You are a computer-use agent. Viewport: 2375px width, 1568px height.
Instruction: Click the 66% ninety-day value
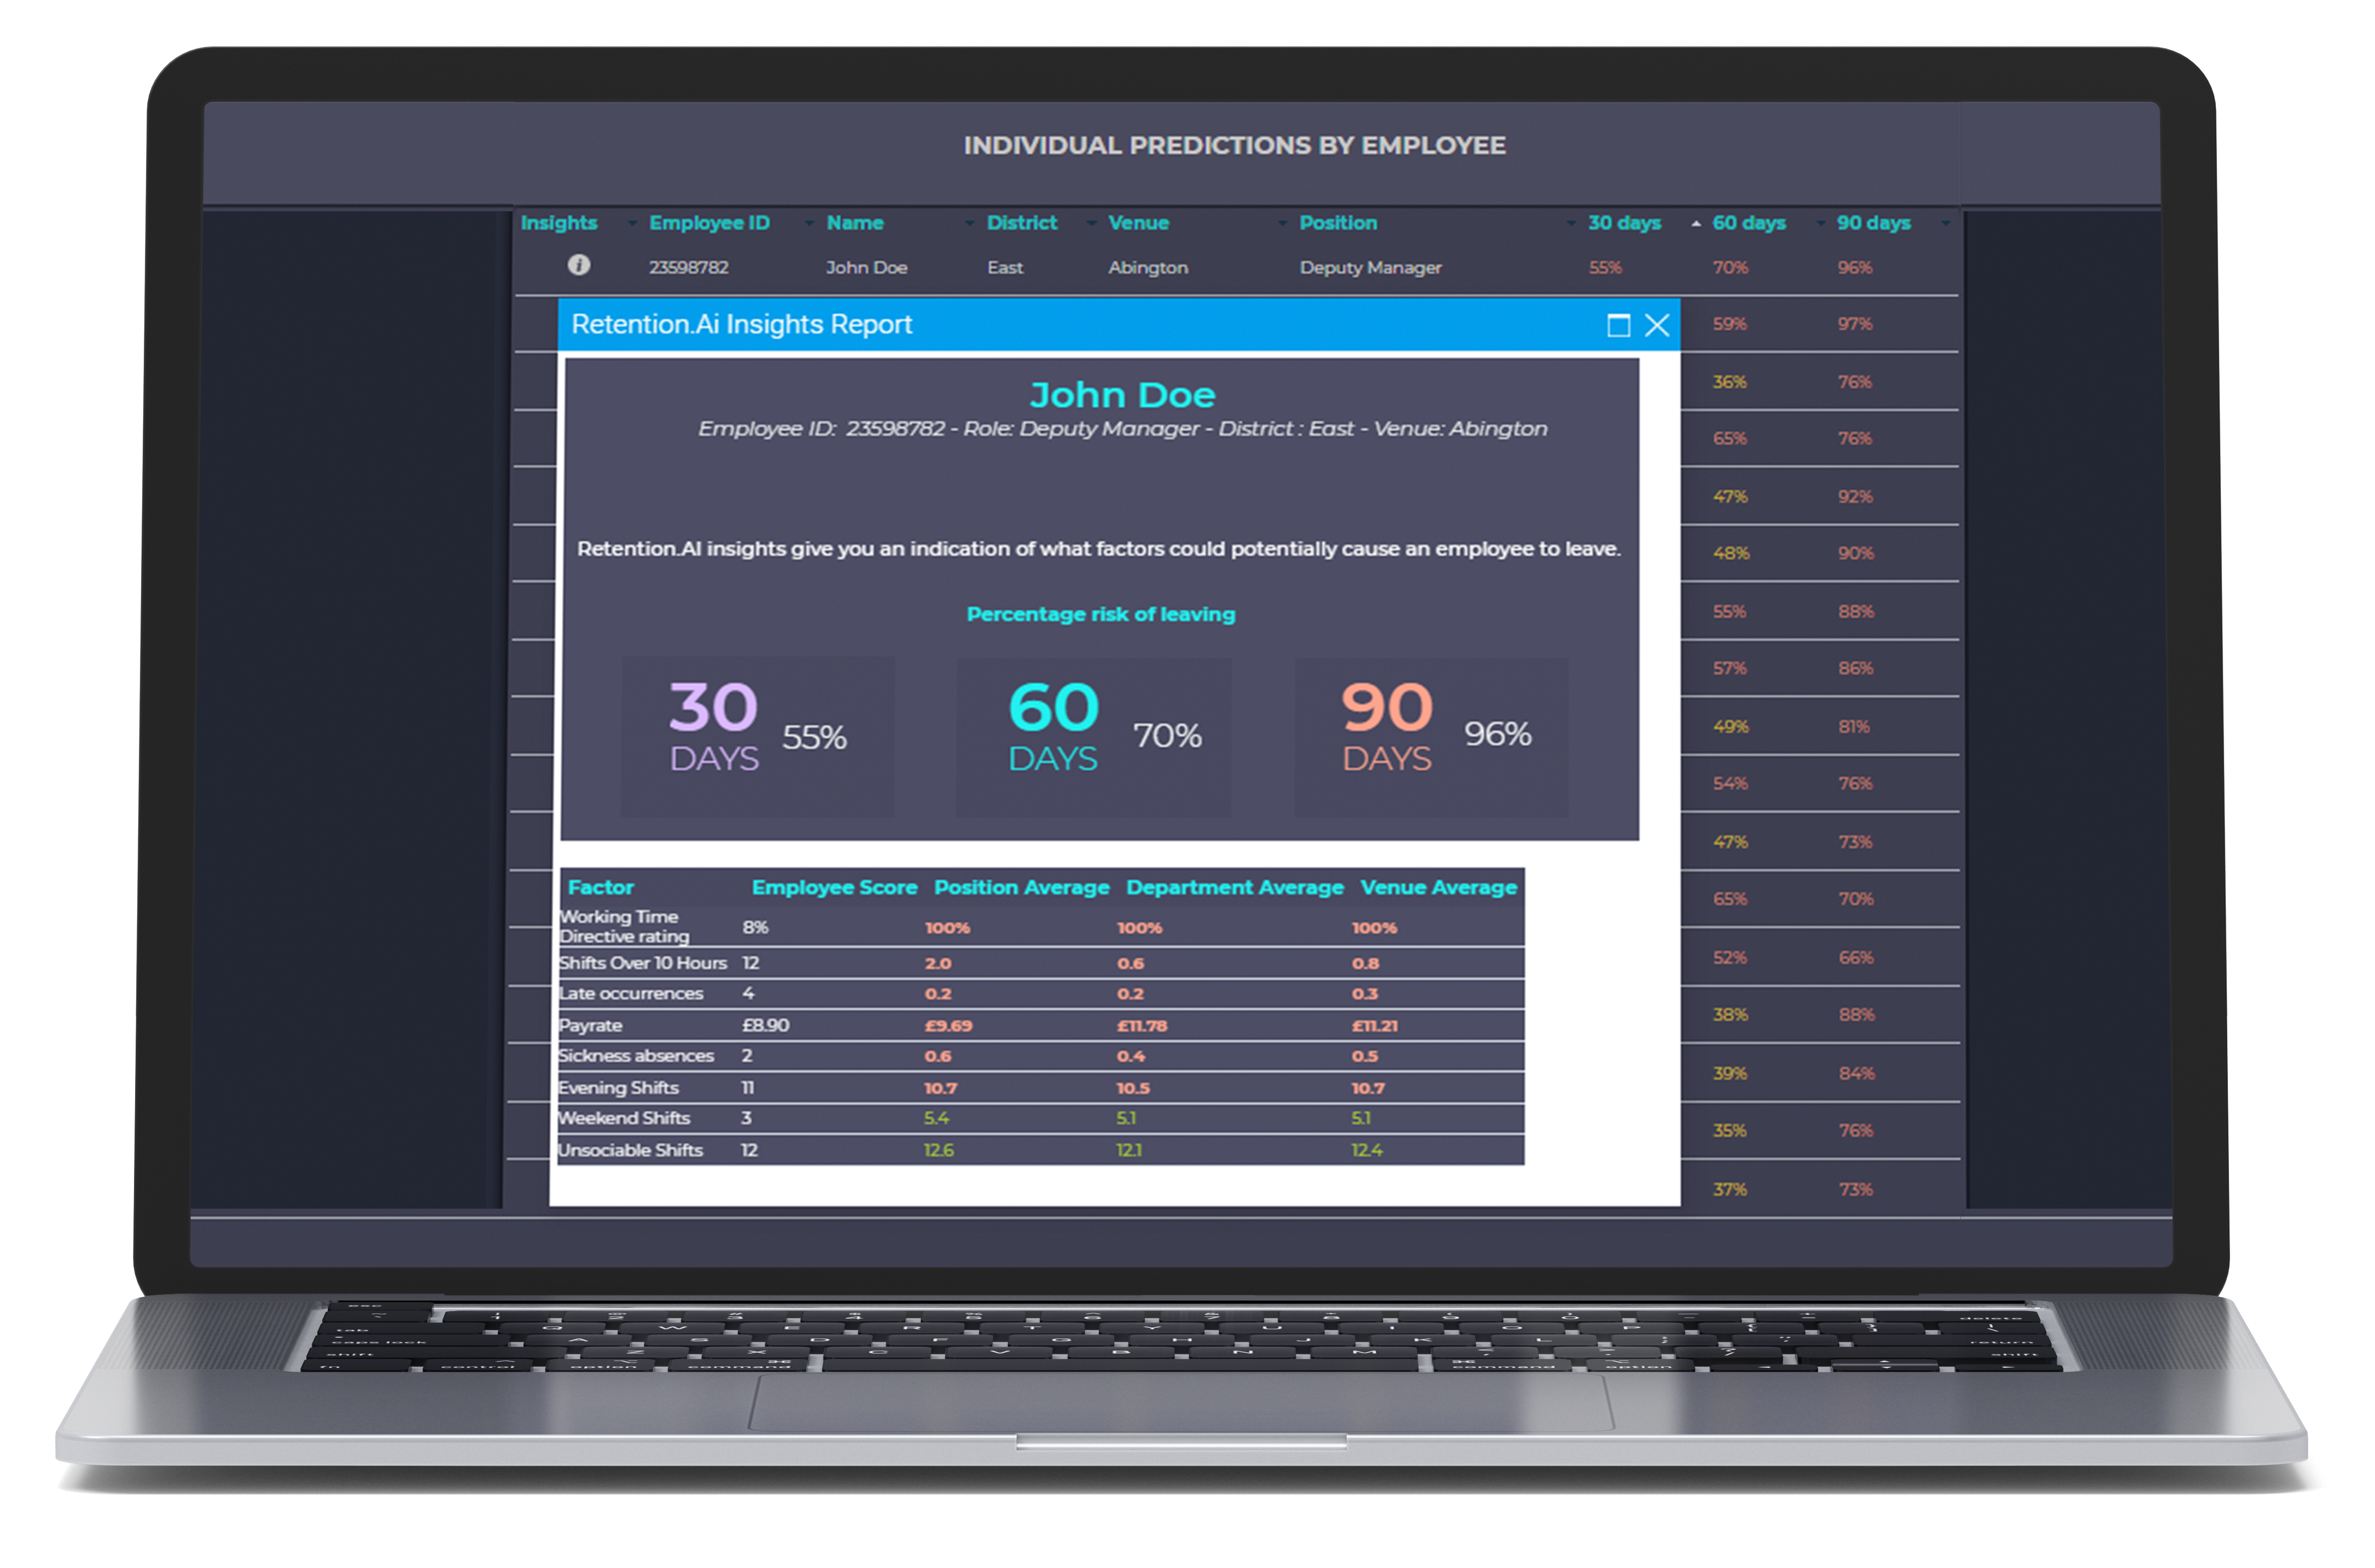[1855, 958]
